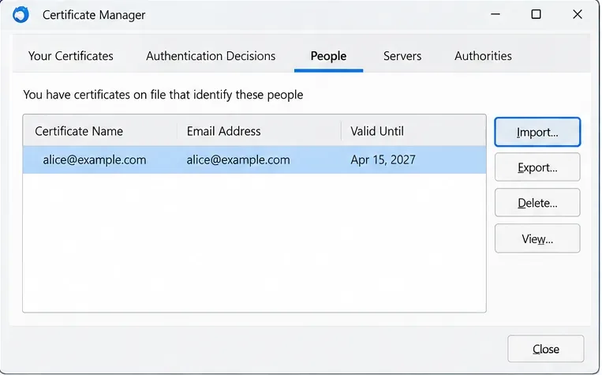Select the People tab
Image resolution: width=602 pixels, height=375 pixels.
pyautogui.click(x=329, y=56)
